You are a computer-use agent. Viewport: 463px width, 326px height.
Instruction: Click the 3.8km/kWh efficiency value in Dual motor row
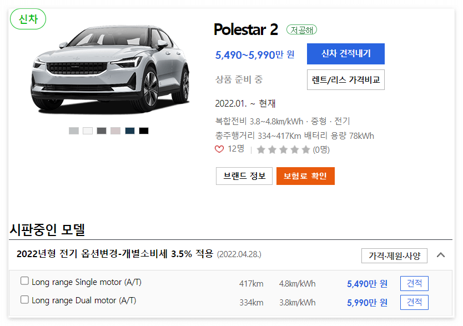298,303
